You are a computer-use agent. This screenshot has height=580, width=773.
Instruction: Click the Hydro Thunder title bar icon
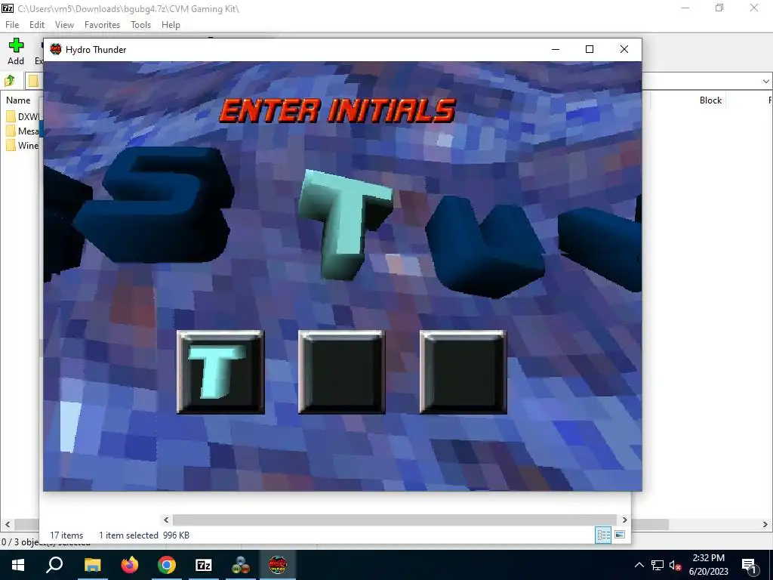56,49
